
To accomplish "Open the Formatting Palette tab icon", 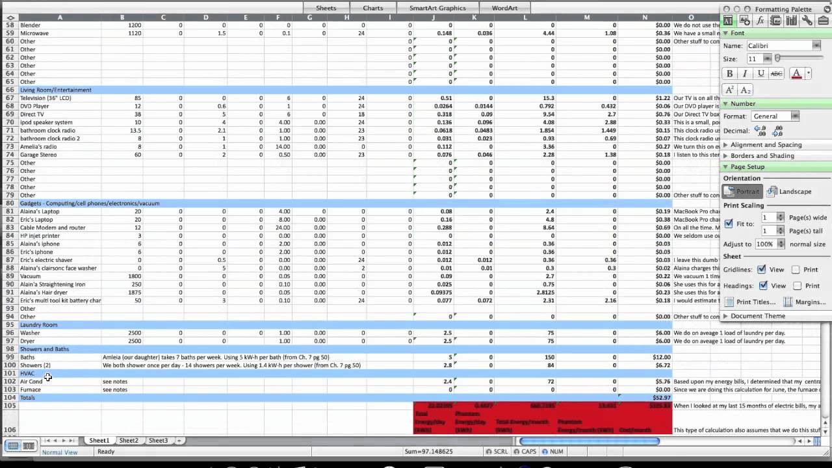I will pyautogui.click(x=728, y=21).
